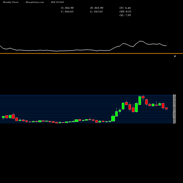Click the first green candlestick at the left edge

(3, 117)
